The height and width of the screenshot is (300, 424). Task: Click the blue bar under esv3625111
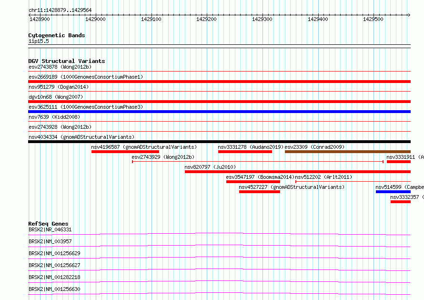click(219, 112)
